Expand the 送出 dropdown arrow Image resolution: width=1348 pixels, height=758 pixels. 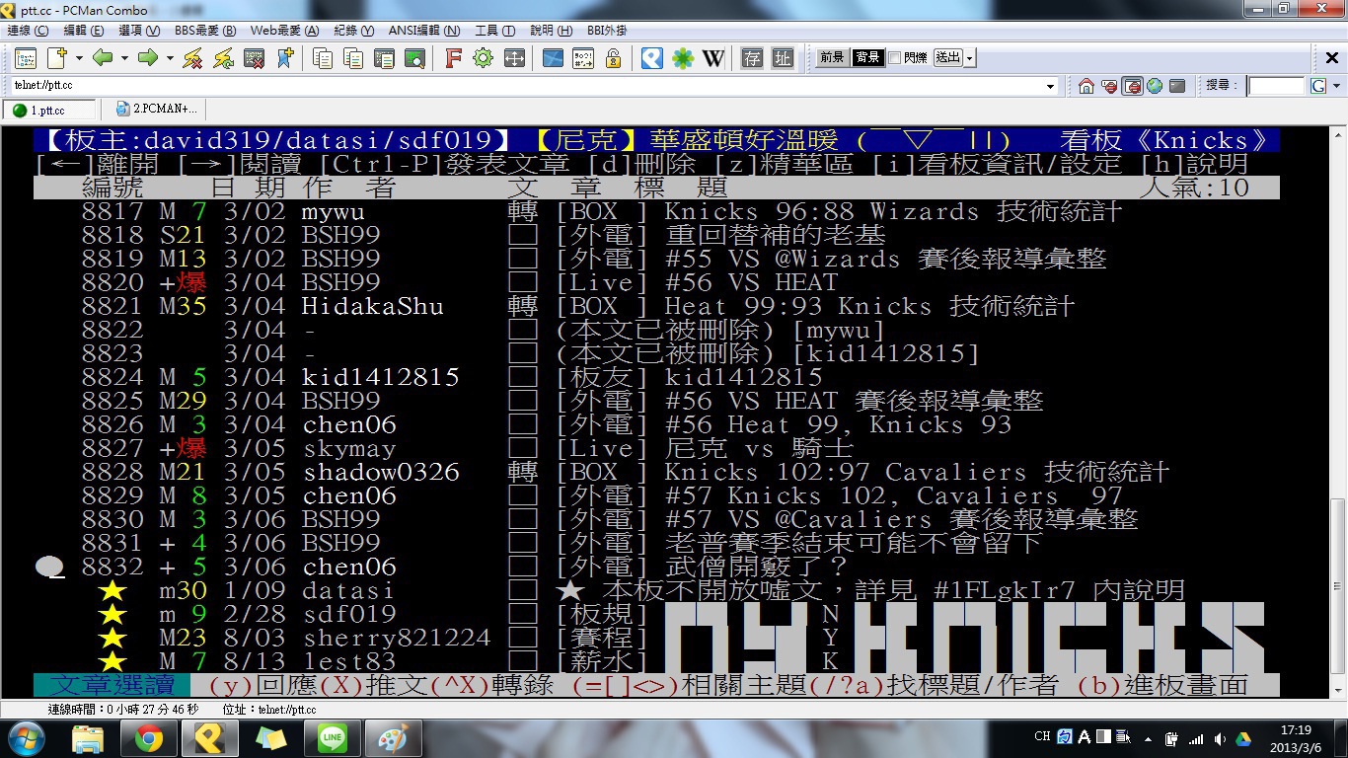(x=970, y=58)
